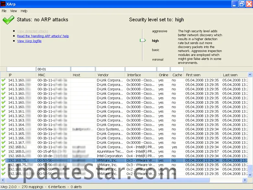Click the large green status checkmark icon
253x190 pixels.
click(8, 20)
